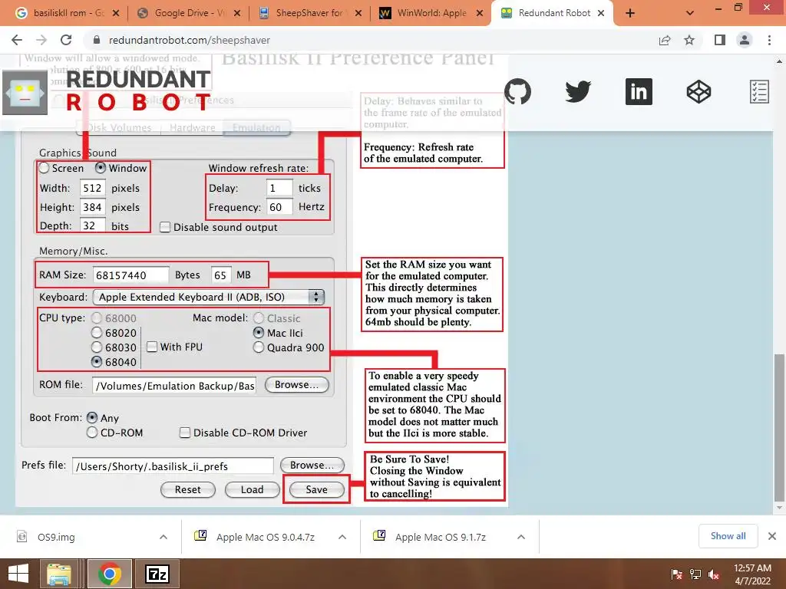Switch to the 'Google Drive' browser tab

[190, 13]
